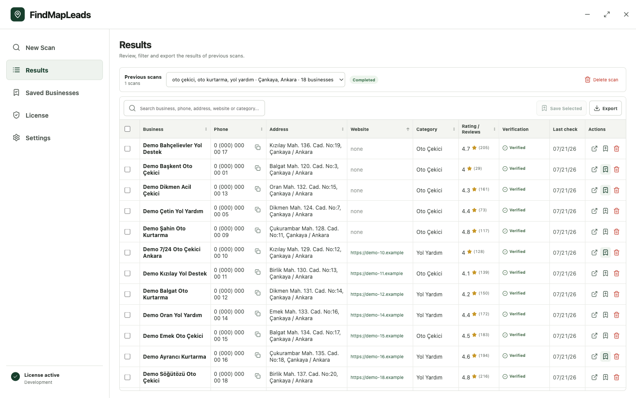
Task: Go to Saved Businesses page
Action: 54,93
